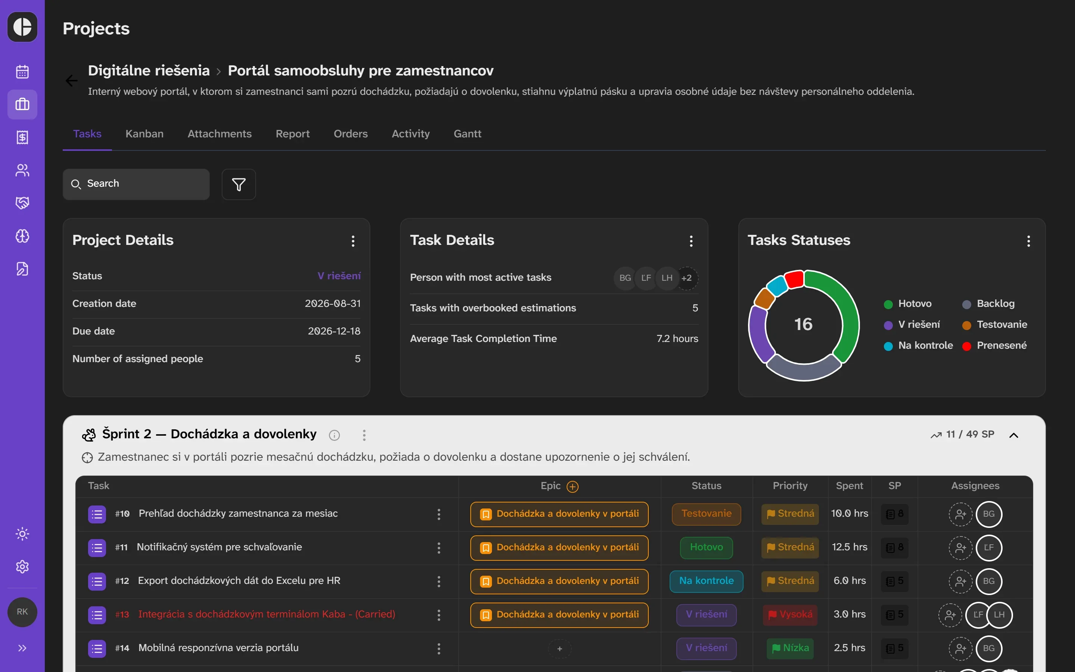Image resolution: width=1075 pixels, height=672 pixels.
Task: Add an epic to task #14
Action: (x=559, y=648)
